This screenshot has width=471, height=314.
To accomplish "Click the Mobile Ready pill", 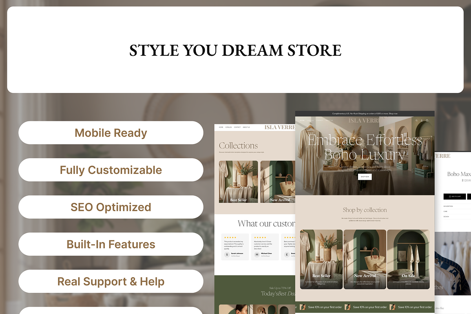I will (111, 133).
